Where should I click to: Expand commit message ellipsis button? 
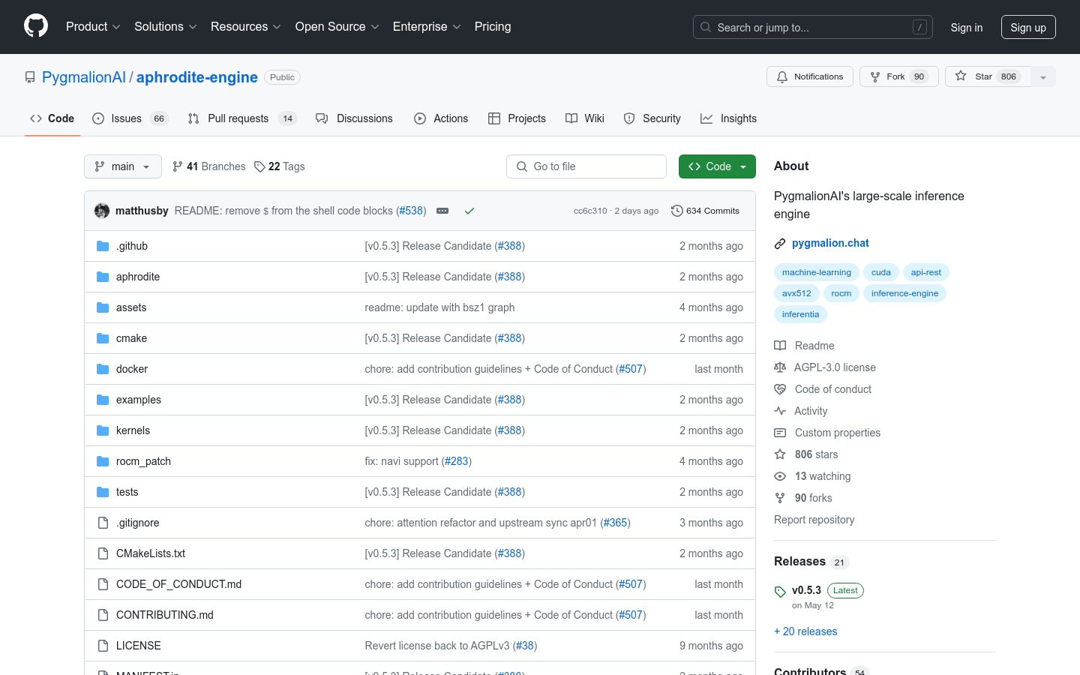[442, 211]
